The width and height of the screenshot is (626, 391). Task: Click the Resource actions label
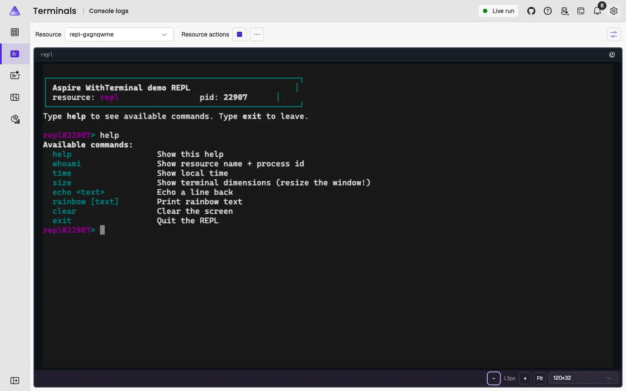click(205, 34)
